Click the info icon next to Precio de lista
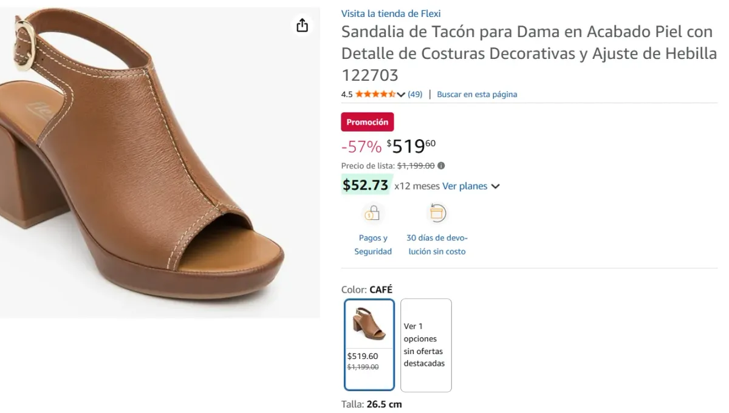729x413 pixels. click(x=440, y=165)
